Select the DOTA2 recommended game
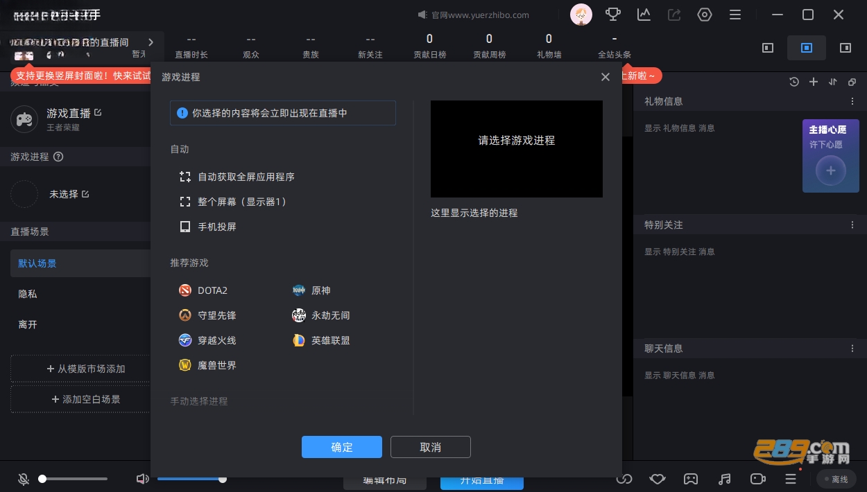867x492 pixels. 203,290
